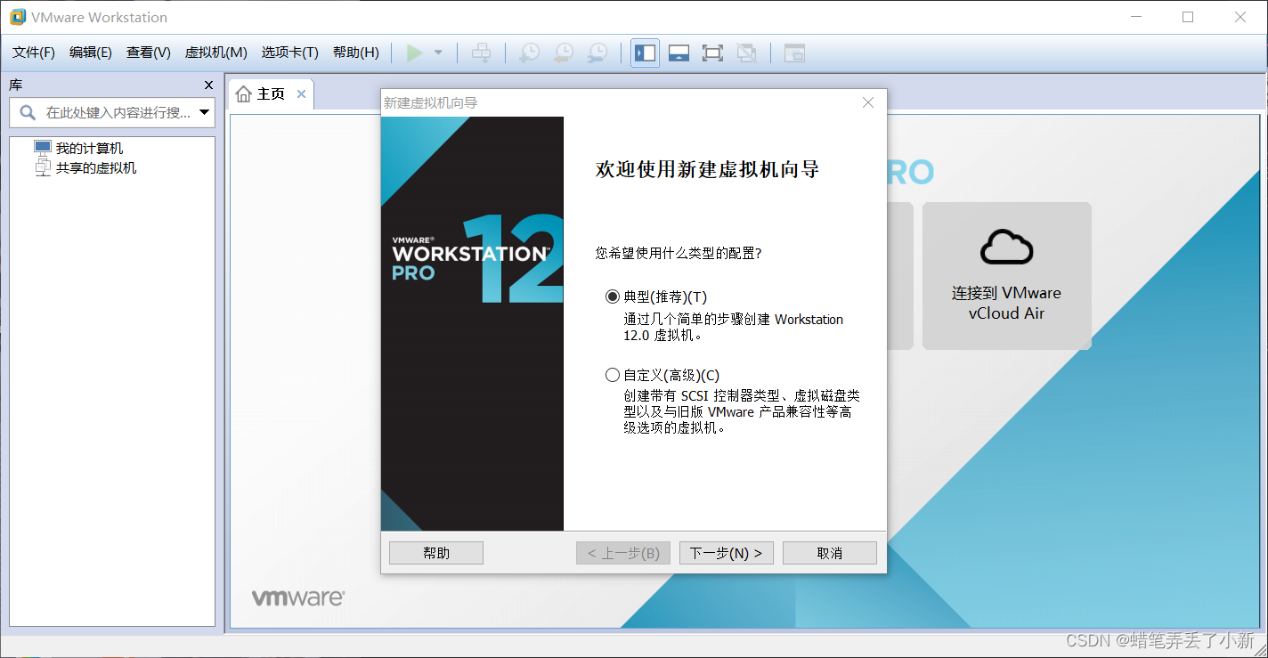Select 共享的虚拟机 in the library tree
Screen dimensions: 1268x658
96,167
